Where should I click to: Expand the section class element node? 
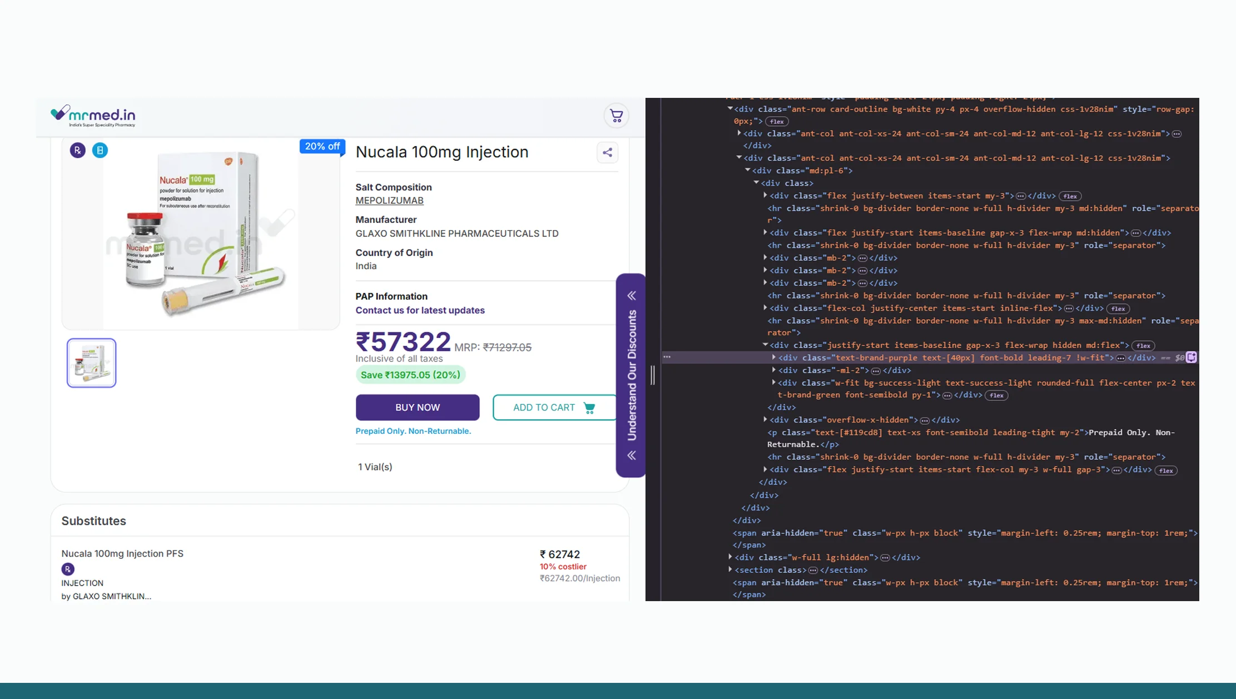[x=730, y=570]
